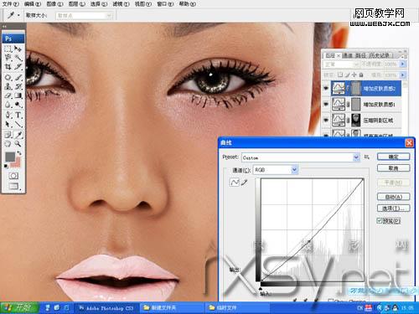Open the 图像(I) menu
The width and height of the screenshot is (419, 314).
(54, 4)
